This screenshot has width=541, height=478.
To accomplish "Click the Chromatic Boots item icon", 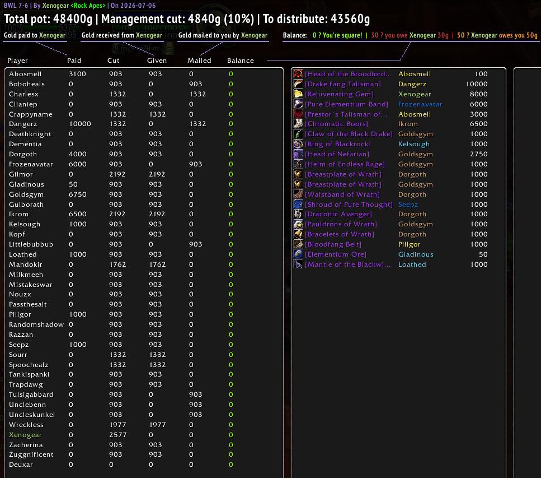I will (x=298, y=124).
